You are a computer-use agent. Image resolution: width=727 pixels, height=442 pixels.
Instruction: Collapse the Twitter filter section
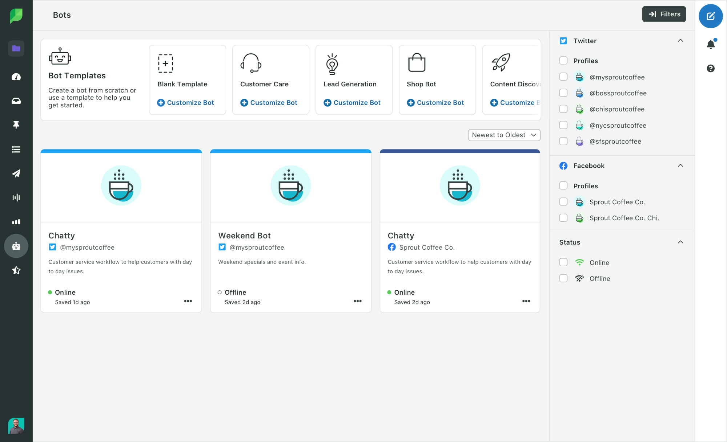[680, 41]
